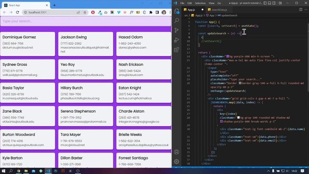Toggle the primary sidebar layout icon
The height and width of the screenshot is (174, 309).
(265, 3)
